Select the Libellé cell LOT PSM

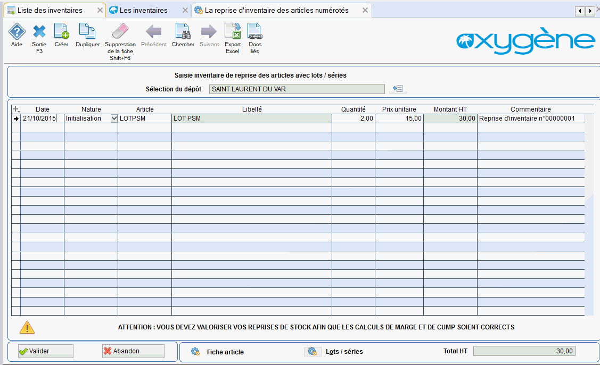[x=252, y=118]
